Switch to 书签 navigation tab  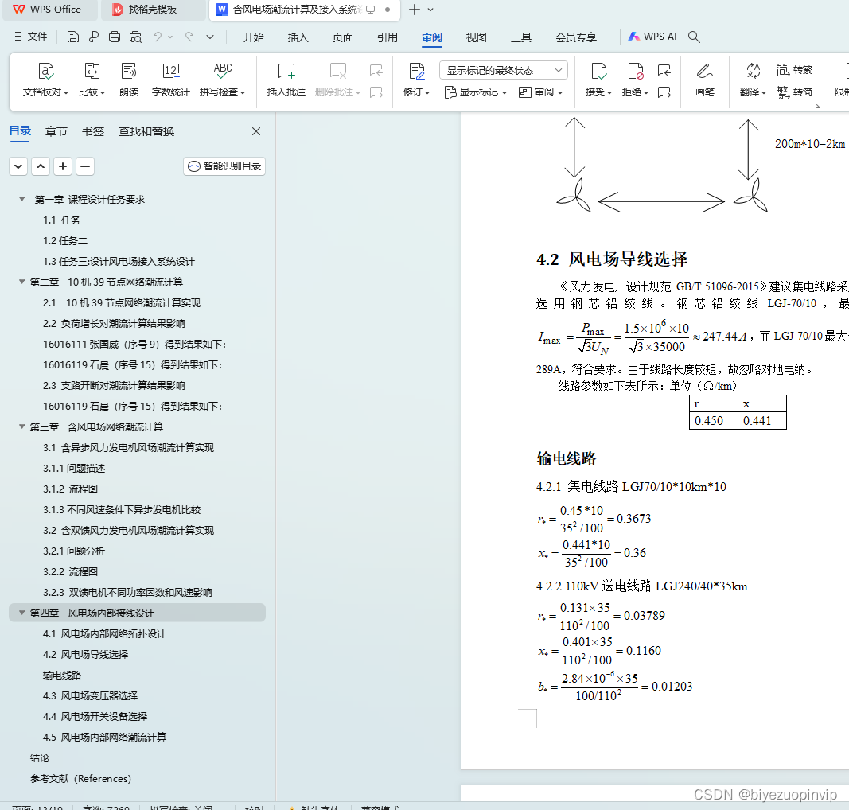[x=93, y=131]
